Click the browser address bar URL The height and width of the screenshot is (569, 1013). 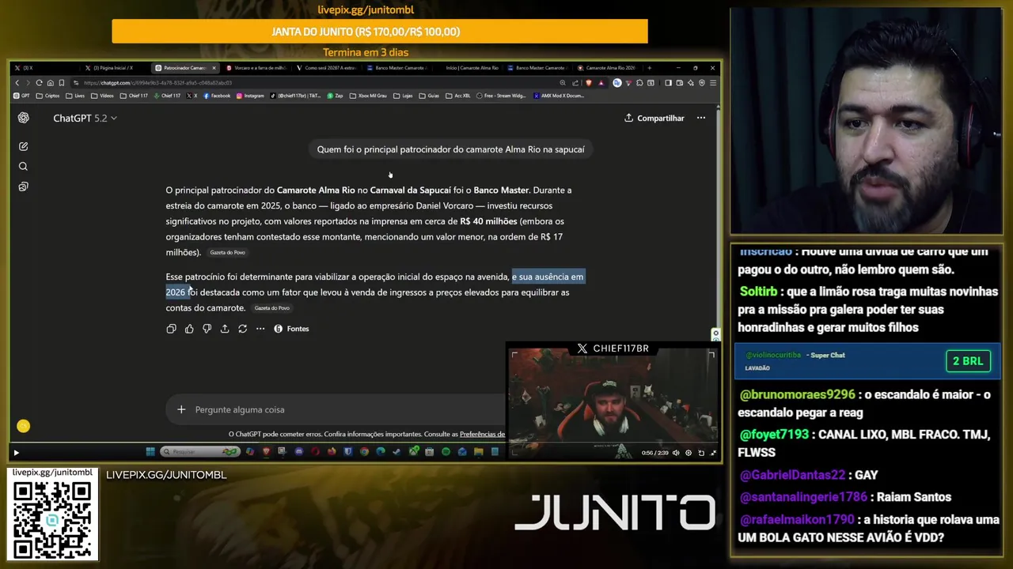point(157,83)
